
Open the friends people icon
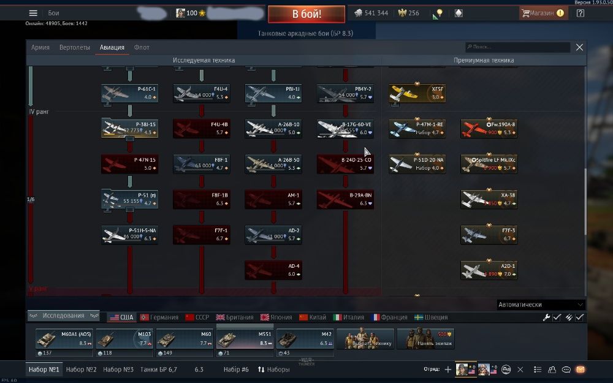click(552, 370)
